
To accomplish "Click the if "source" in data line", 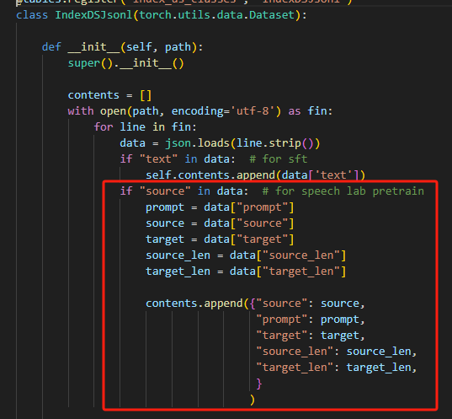I will 183,191.
